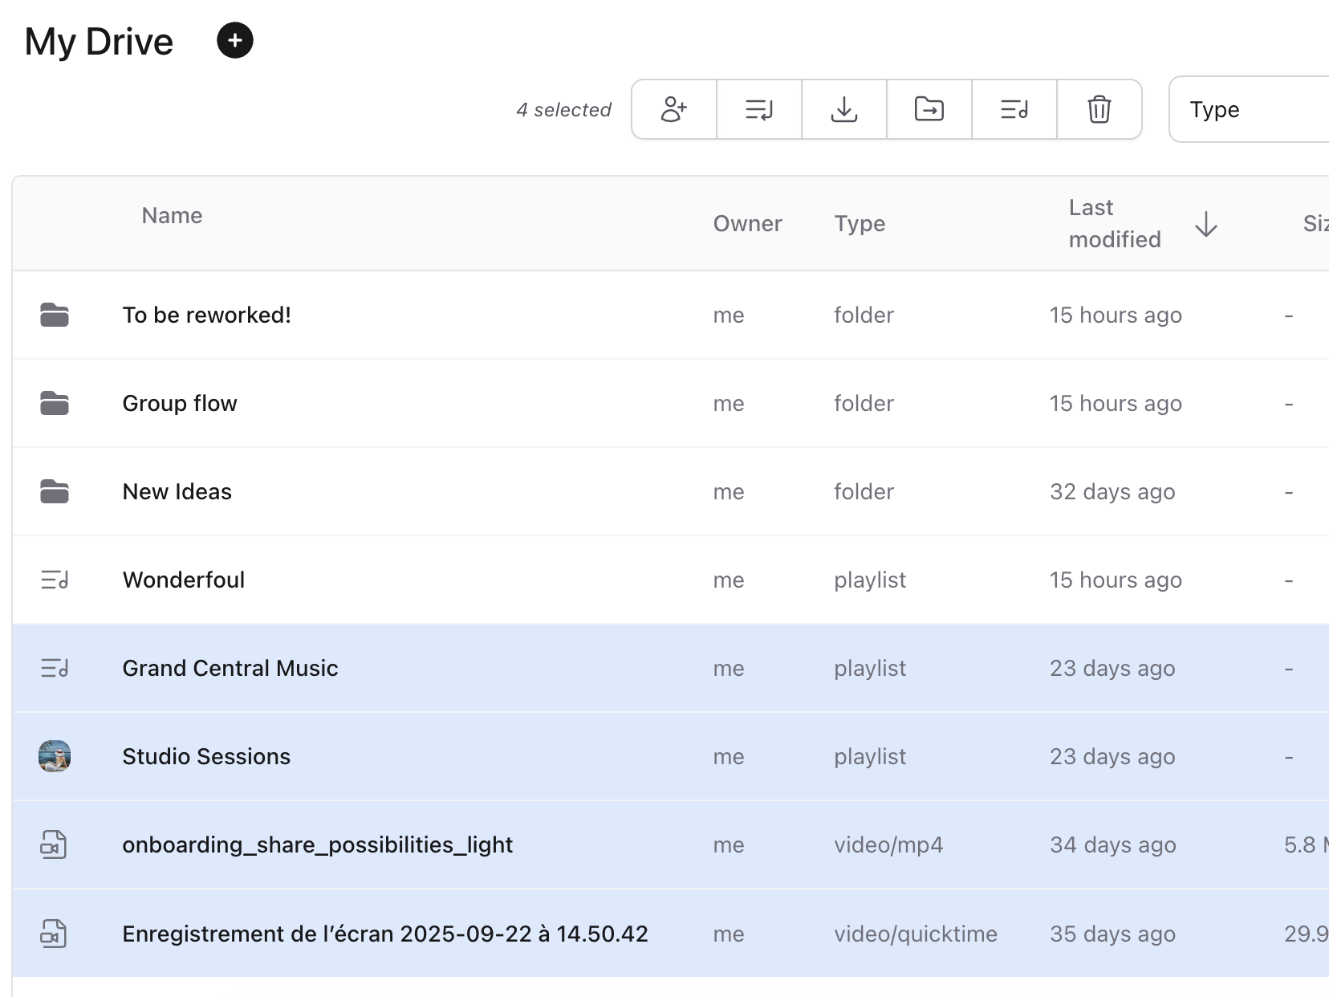Select the Wonderfoul playlist row
This screenshot has height=997, width=1329.
tap(183, 580)
